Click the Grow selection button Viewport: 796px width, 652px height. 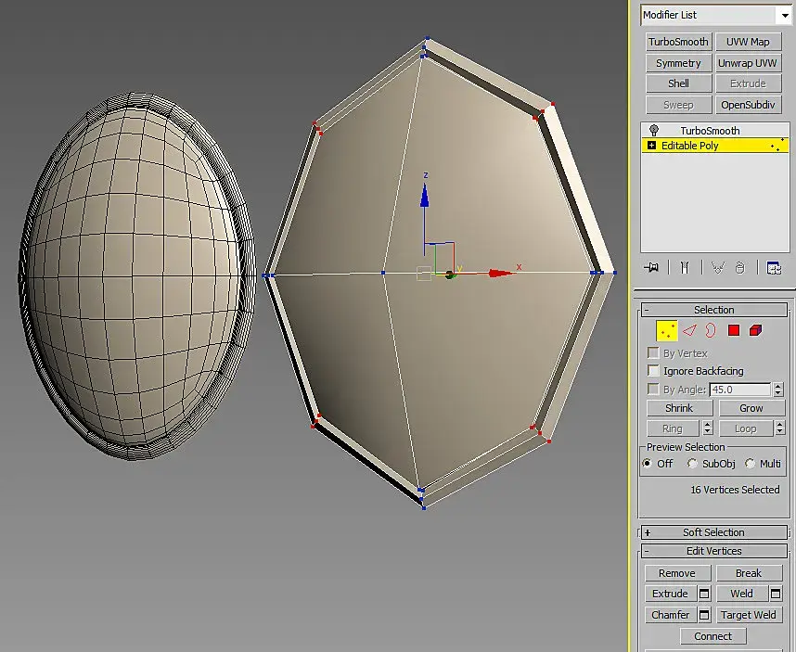(751, 408)
